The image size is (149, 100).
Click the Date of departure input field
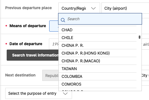tap(54, 44)
